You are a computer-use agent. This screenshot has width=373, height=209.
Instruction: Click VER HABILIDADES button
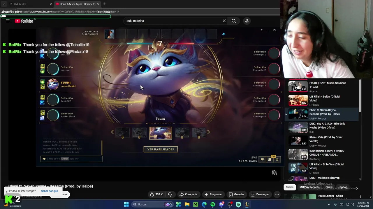click(x=161, y=149)
